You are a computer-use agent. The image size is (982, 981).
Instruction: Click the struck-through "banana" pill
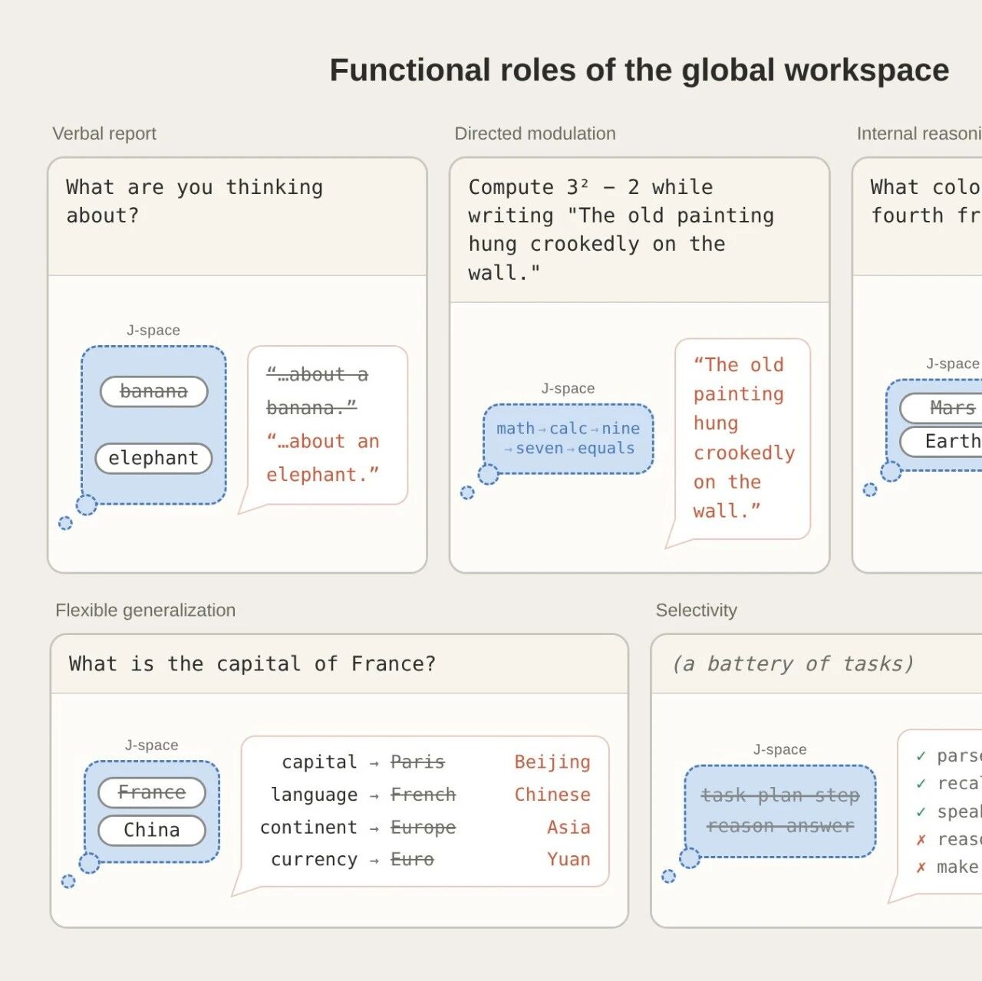pyautogui.click(x=153, y=391)
